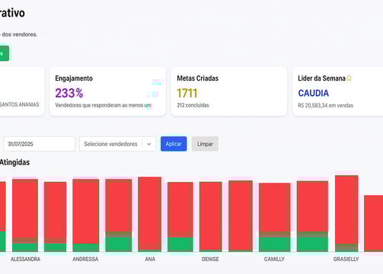Click the chevron arrow in vendedores selector
The width and height of the screenshot is (383, 274).
coord(149,144)
